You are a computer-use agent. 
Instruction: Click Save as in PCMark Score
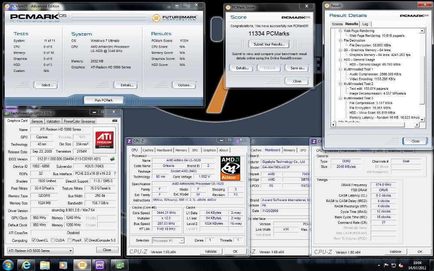298,68
